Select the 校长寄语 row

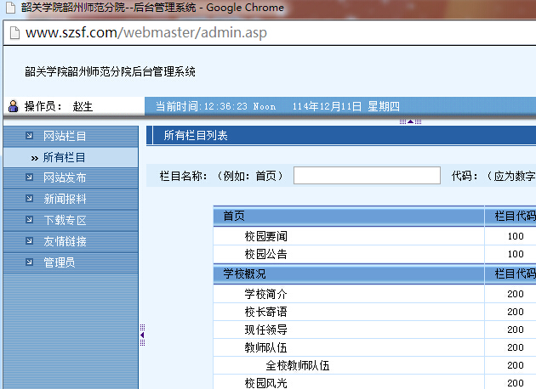(x=374, y=312)
